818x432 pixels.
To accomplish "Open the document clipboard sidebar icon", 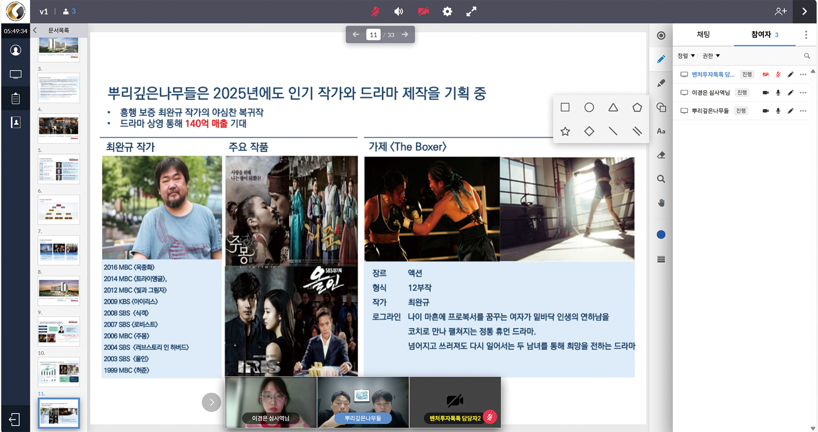I will point(16,98).
